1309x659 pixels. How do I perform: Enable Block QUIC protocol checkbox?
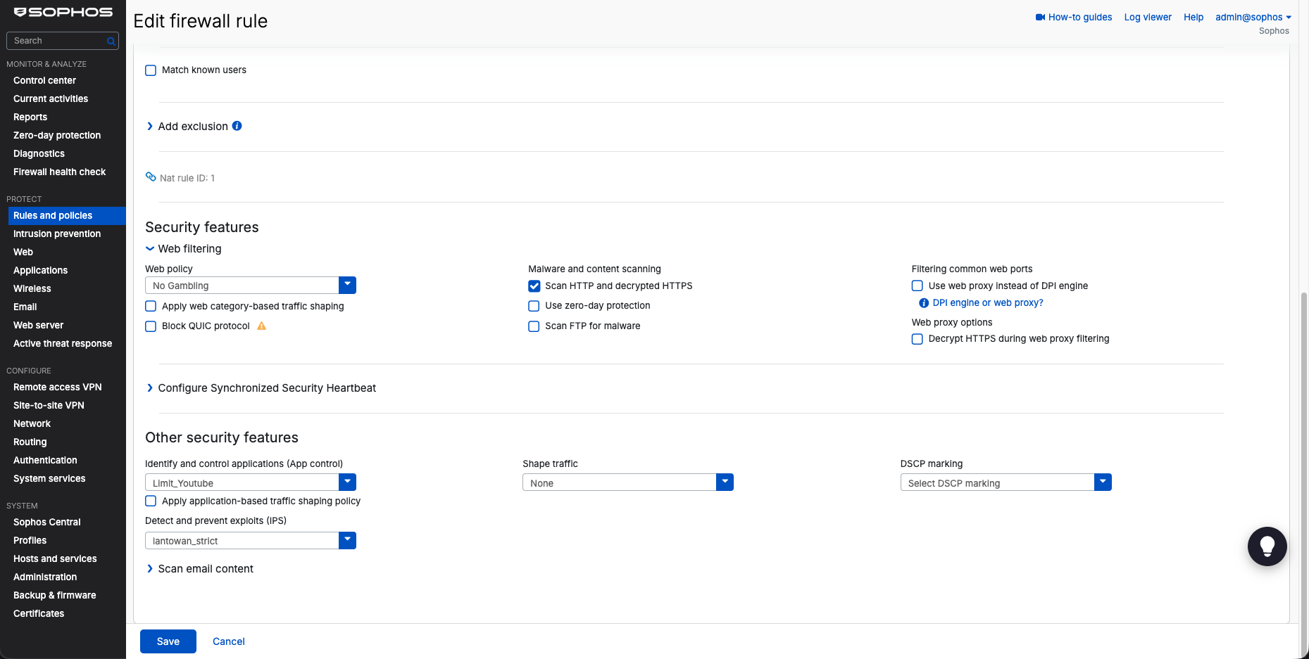tap(151, 326)
